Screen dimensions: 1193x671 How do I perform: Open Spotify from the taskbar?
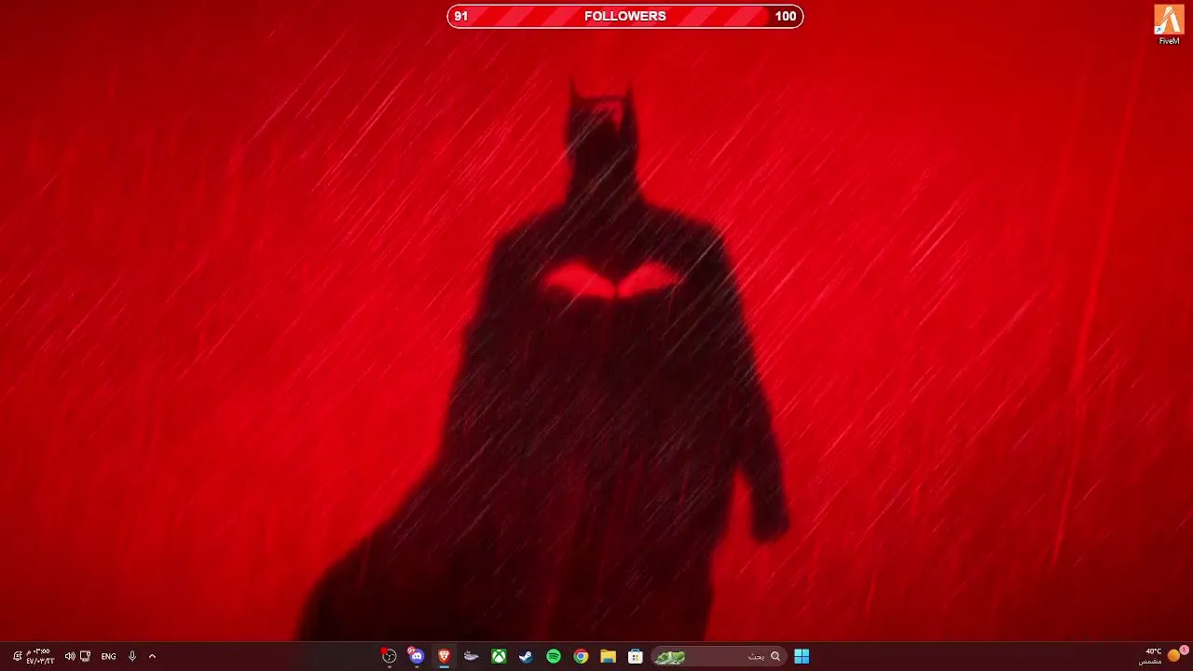(554, 656)
